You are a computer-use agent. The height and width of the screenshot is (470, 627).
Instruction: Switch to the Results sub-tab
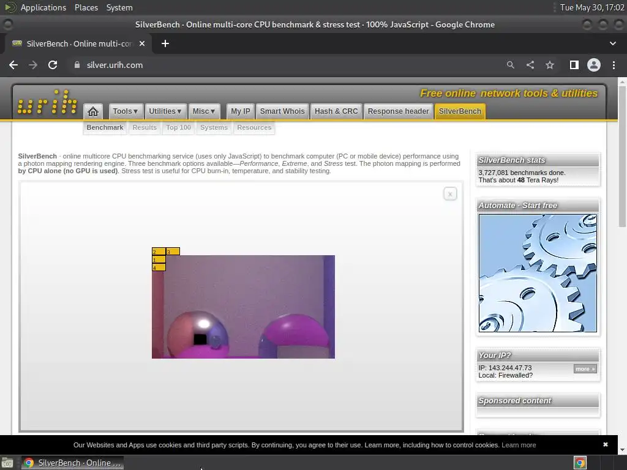click(x=145, y=127)
